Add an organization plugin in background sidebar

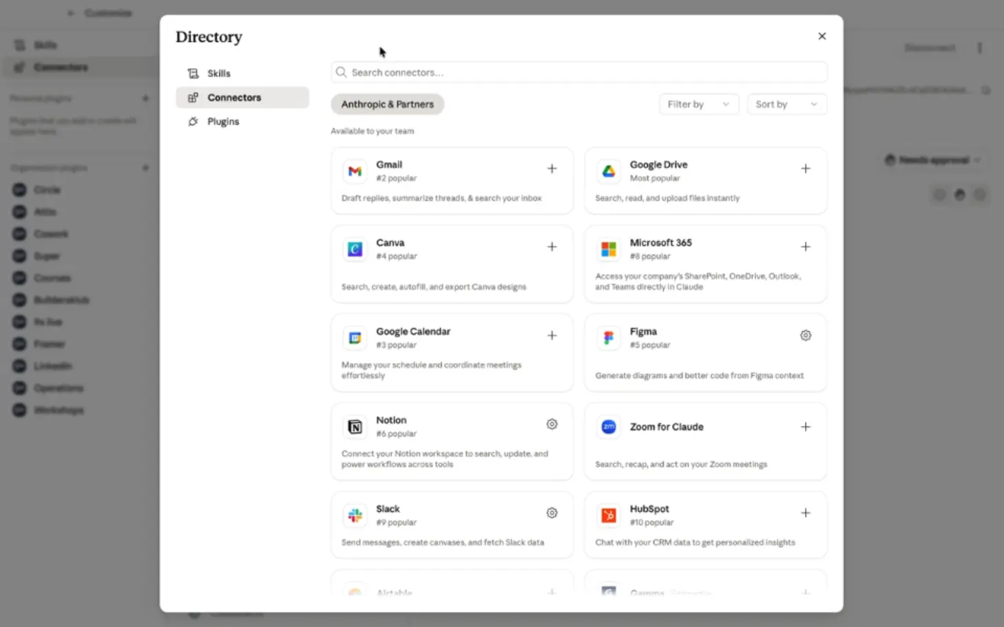[145, 168]
